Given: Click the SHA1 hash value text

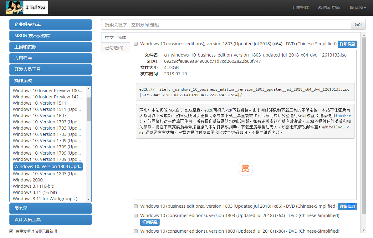Looking at the screenshot, I should (212, 61).
